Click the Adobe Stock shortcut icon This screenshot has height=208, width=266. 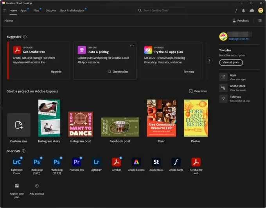click(156, 162)
